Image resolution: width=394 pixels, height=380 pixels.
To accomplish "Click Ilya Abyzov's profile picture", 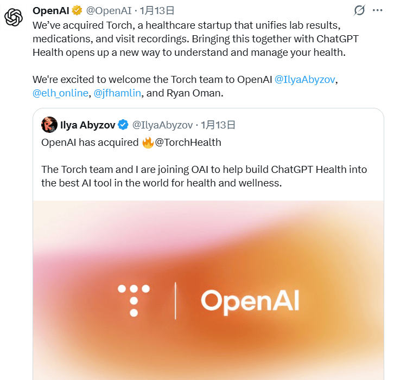I will pos(49,125).
